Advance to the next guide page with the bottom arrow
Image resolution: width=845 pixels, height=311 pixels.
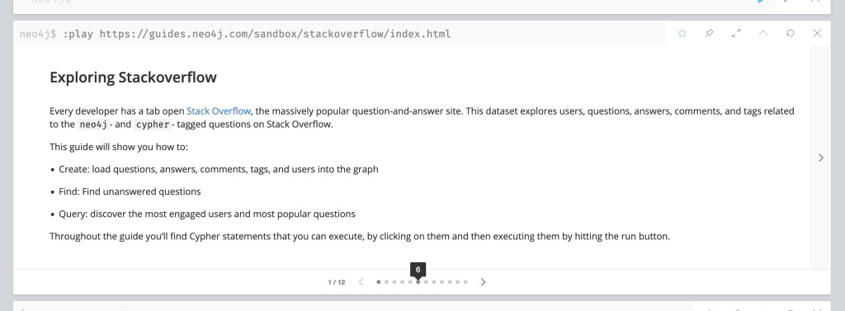coord(483,282)
